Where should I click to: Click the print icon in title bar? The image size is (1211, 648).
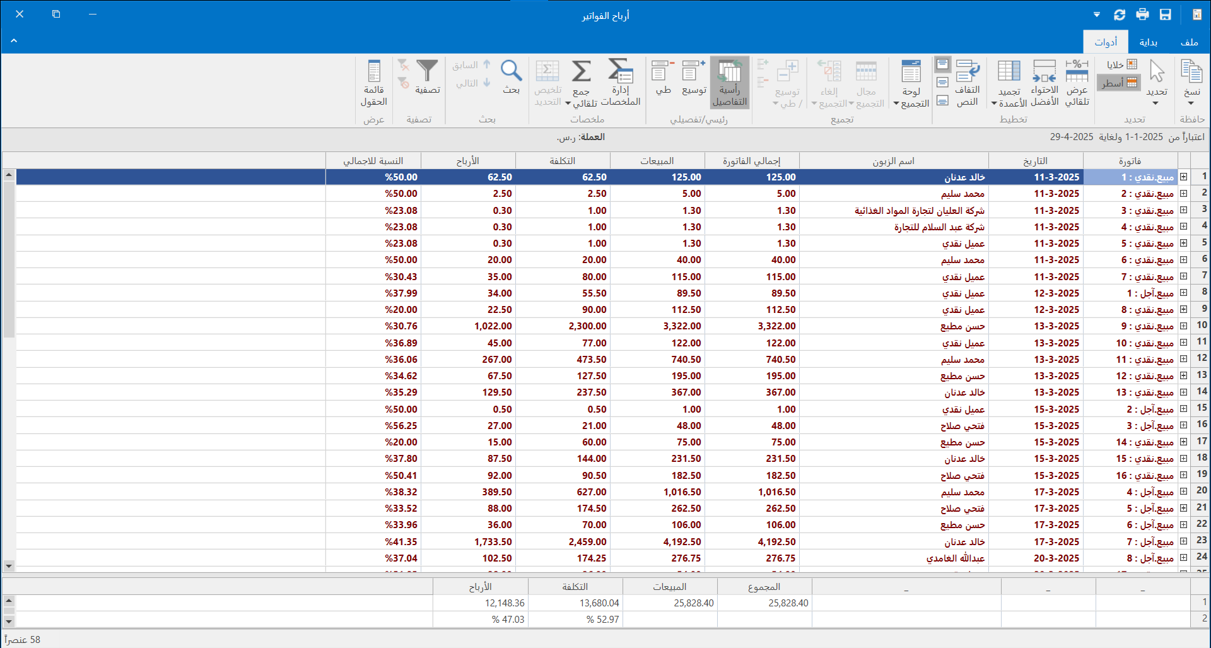pos(1142,15)
